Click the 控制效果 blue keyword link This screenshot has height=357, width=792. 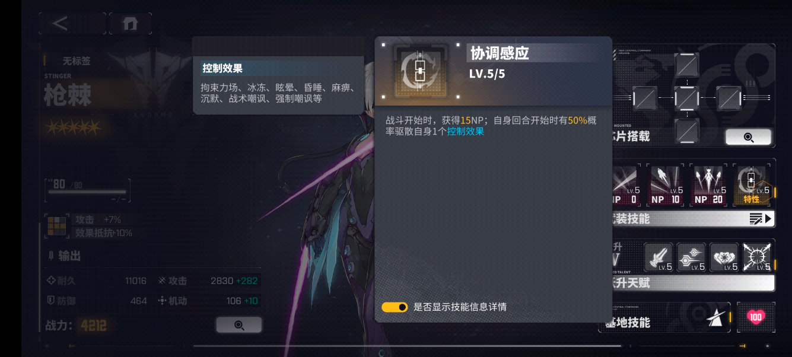tap(466, 132)
